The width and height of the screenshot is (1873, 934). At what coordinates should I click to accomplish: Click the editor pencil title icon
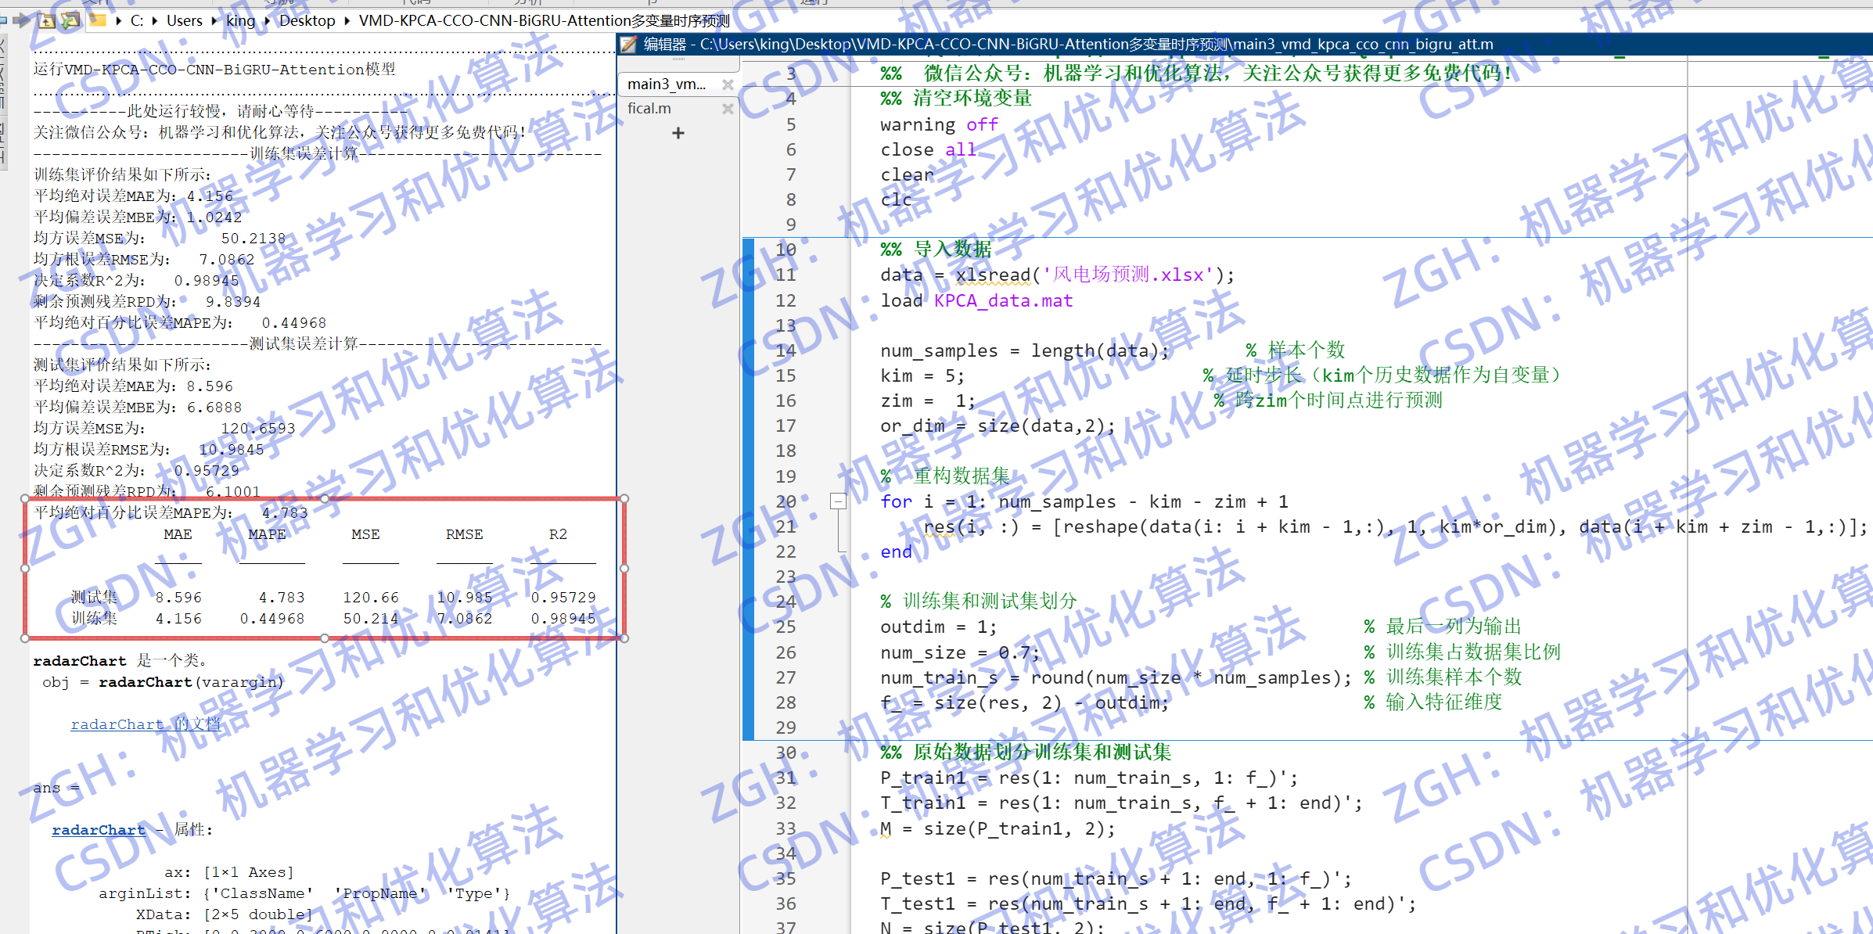click(x=628, y=45)
